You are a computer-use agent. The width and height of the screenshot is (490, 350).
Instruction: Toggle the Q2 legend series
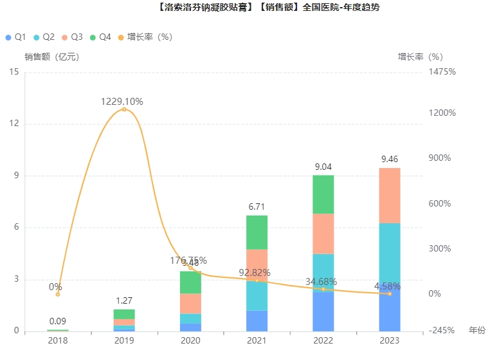[44, 37]
